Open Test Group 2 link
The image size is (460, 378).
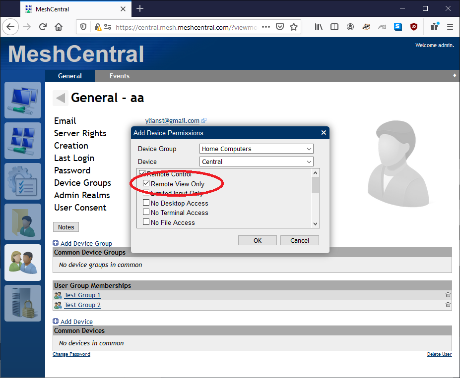[x=82, y=305]
